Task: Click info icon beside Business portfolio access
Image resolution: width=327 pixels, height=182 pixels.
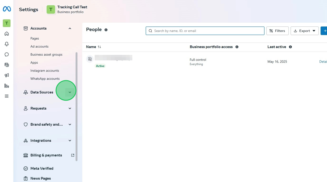Action: pyautogui.click(x=237, y=47)
